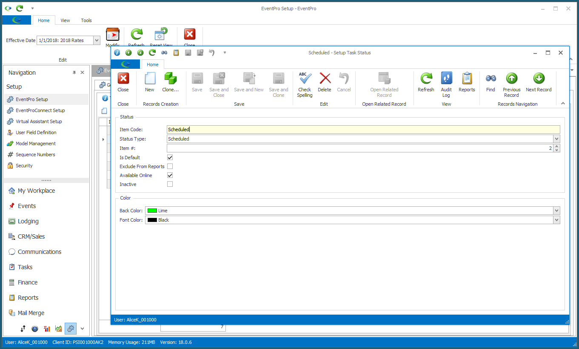579x349 pixels.
Task: Open main window quick access dropdown arrow
Action: 33,8
